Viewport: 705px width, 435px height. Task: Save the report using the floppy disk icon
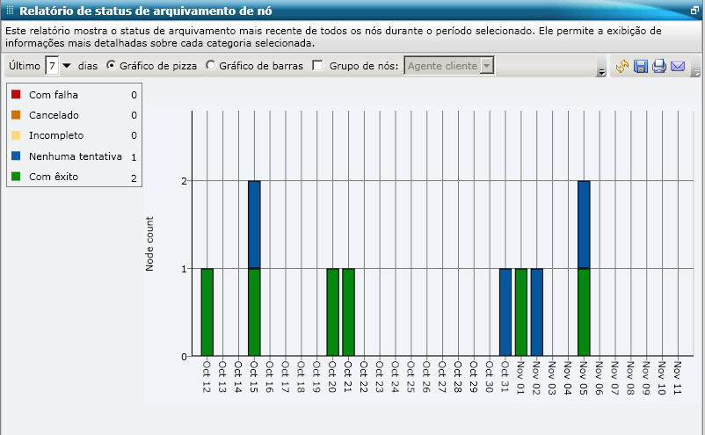pyautogui.click(x=641, y=66)
